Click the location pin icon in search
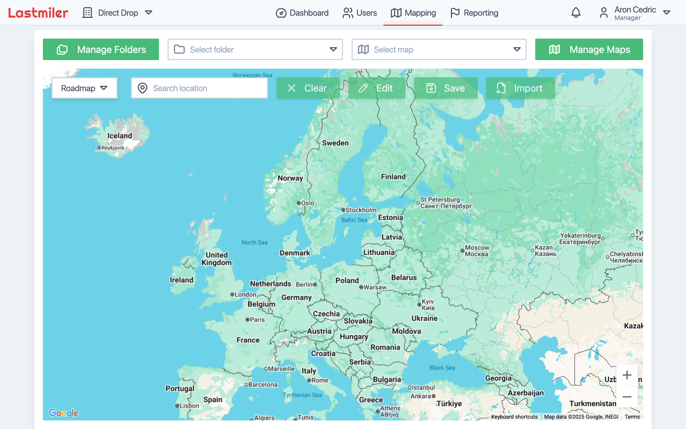Image resolution: width=686 pixels, height=429 pixels. (x=143, y=88)
